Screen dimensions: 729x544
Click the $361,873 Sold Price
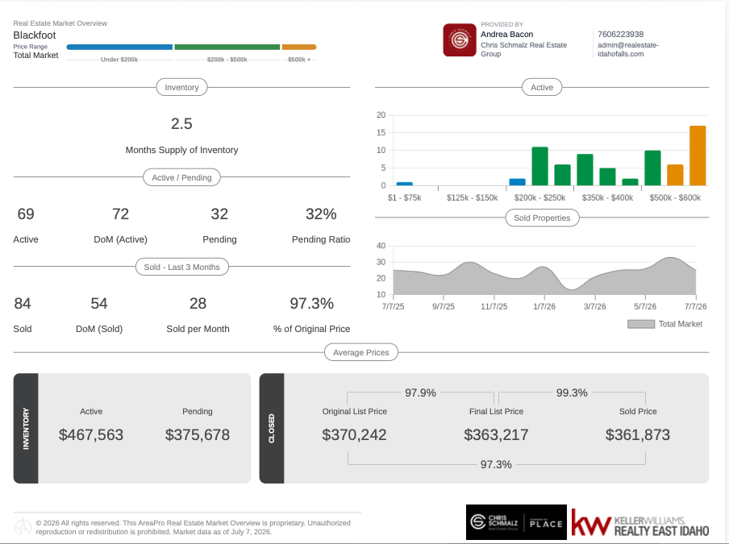[x=637, y=435]
